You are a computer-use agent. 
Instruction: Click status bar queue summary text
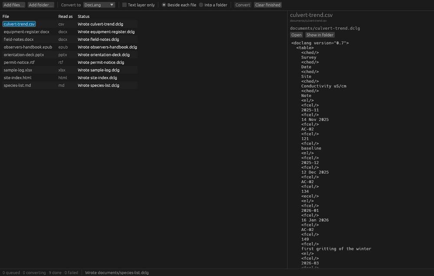click(x=40, y=273)
